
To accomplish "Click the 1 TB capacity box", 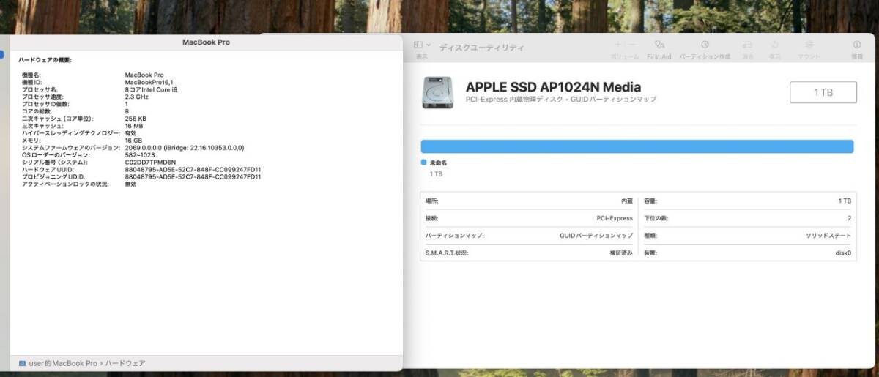I will [x=823, y=92].
